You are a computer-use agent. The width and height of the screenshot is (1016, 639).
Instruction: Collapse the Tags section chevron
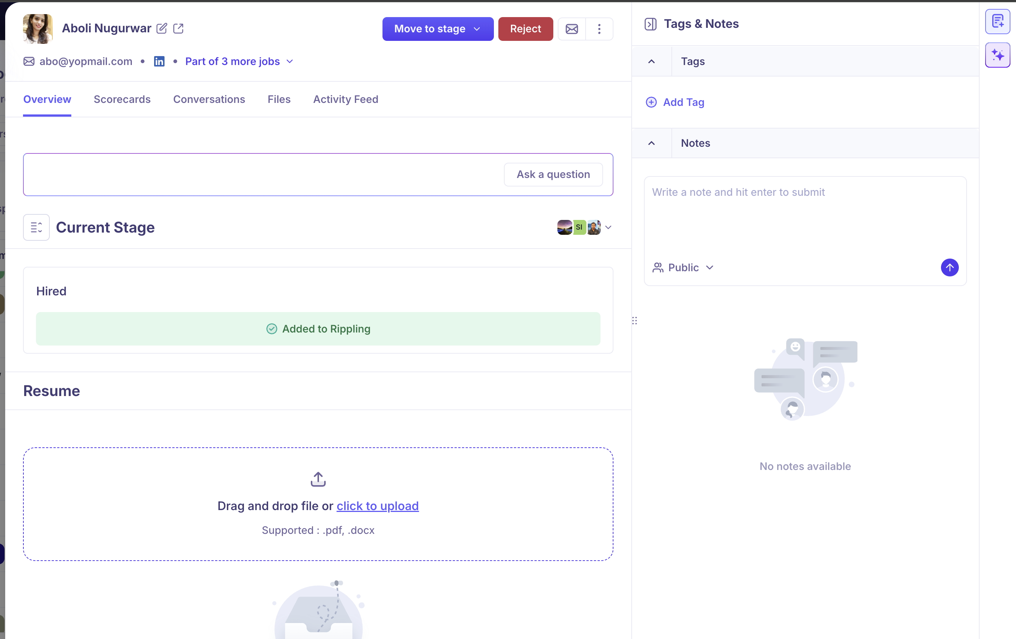(651, 62)
